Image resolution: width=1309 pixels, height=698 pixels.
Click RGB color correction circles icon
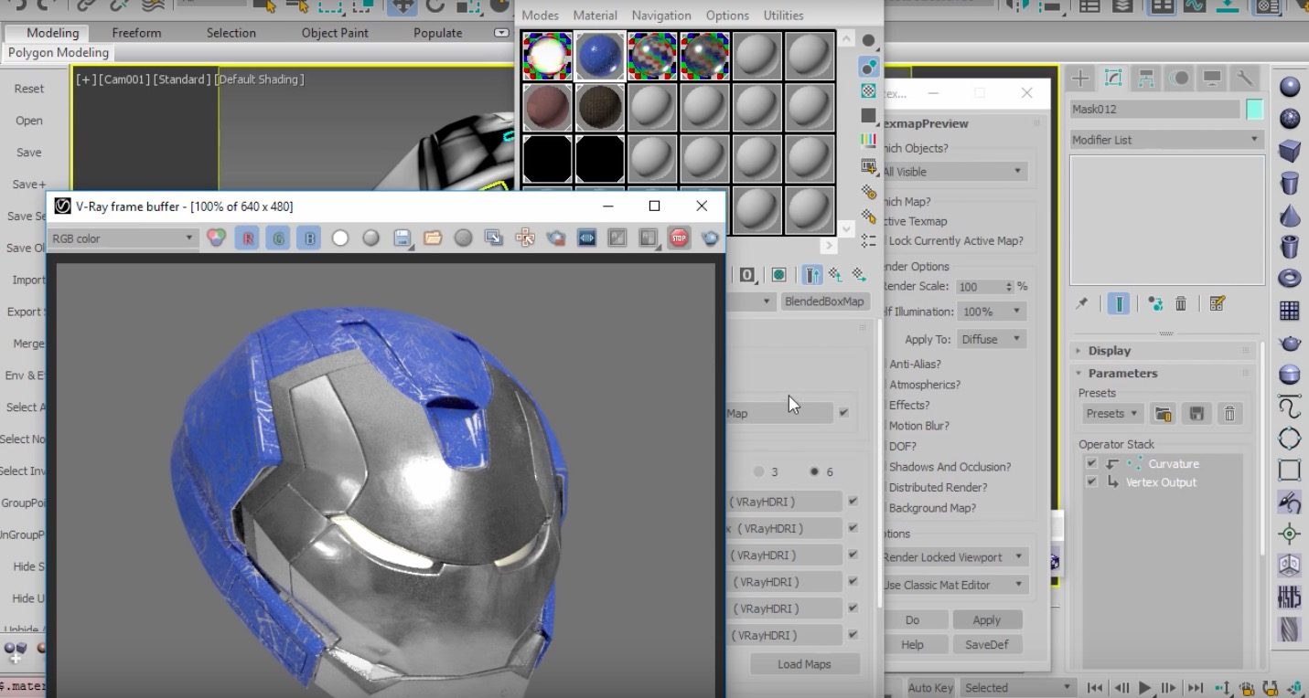coord(216,238)
